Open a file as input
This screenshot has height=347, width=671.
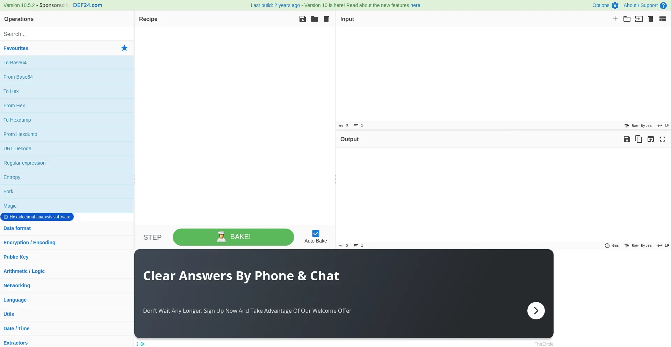(x=638, y=19)
